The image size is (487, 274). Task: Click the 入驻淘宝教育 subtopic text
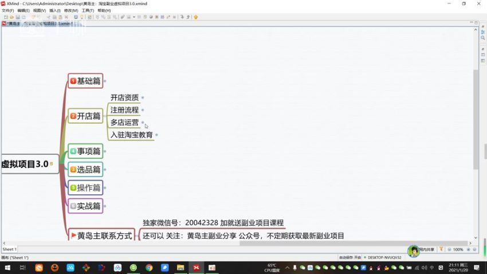pos(132,135)
